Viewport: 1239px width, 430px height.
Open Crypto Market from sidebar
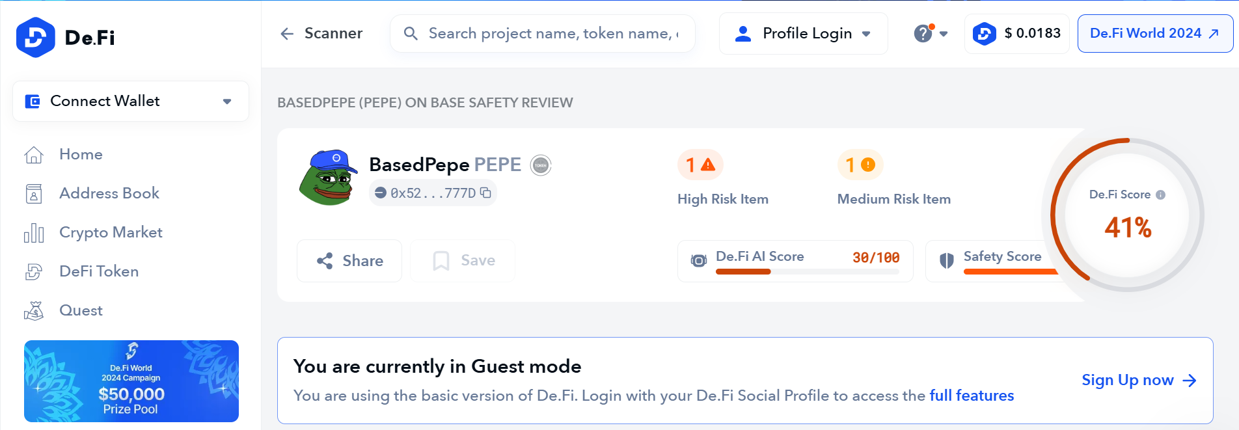tap(110, 232)
